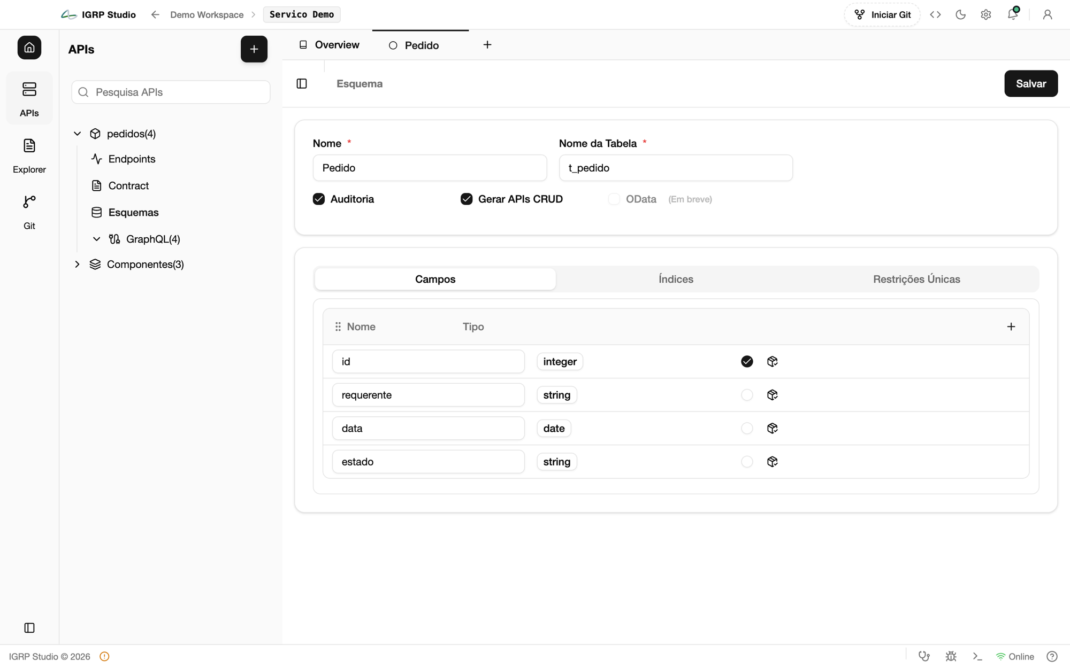Switch to the Restrições Únicas tab
1070x668 pixels.
(916, 279)
